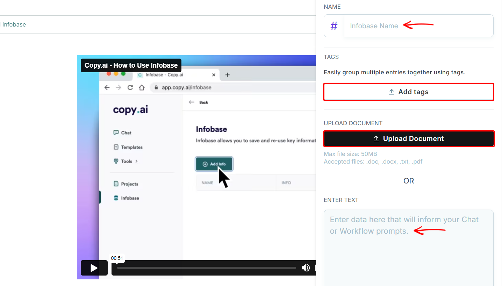502x286 pixels.
Task: Click the copy.ai logo in the video
Action: (x=130, y=110)
